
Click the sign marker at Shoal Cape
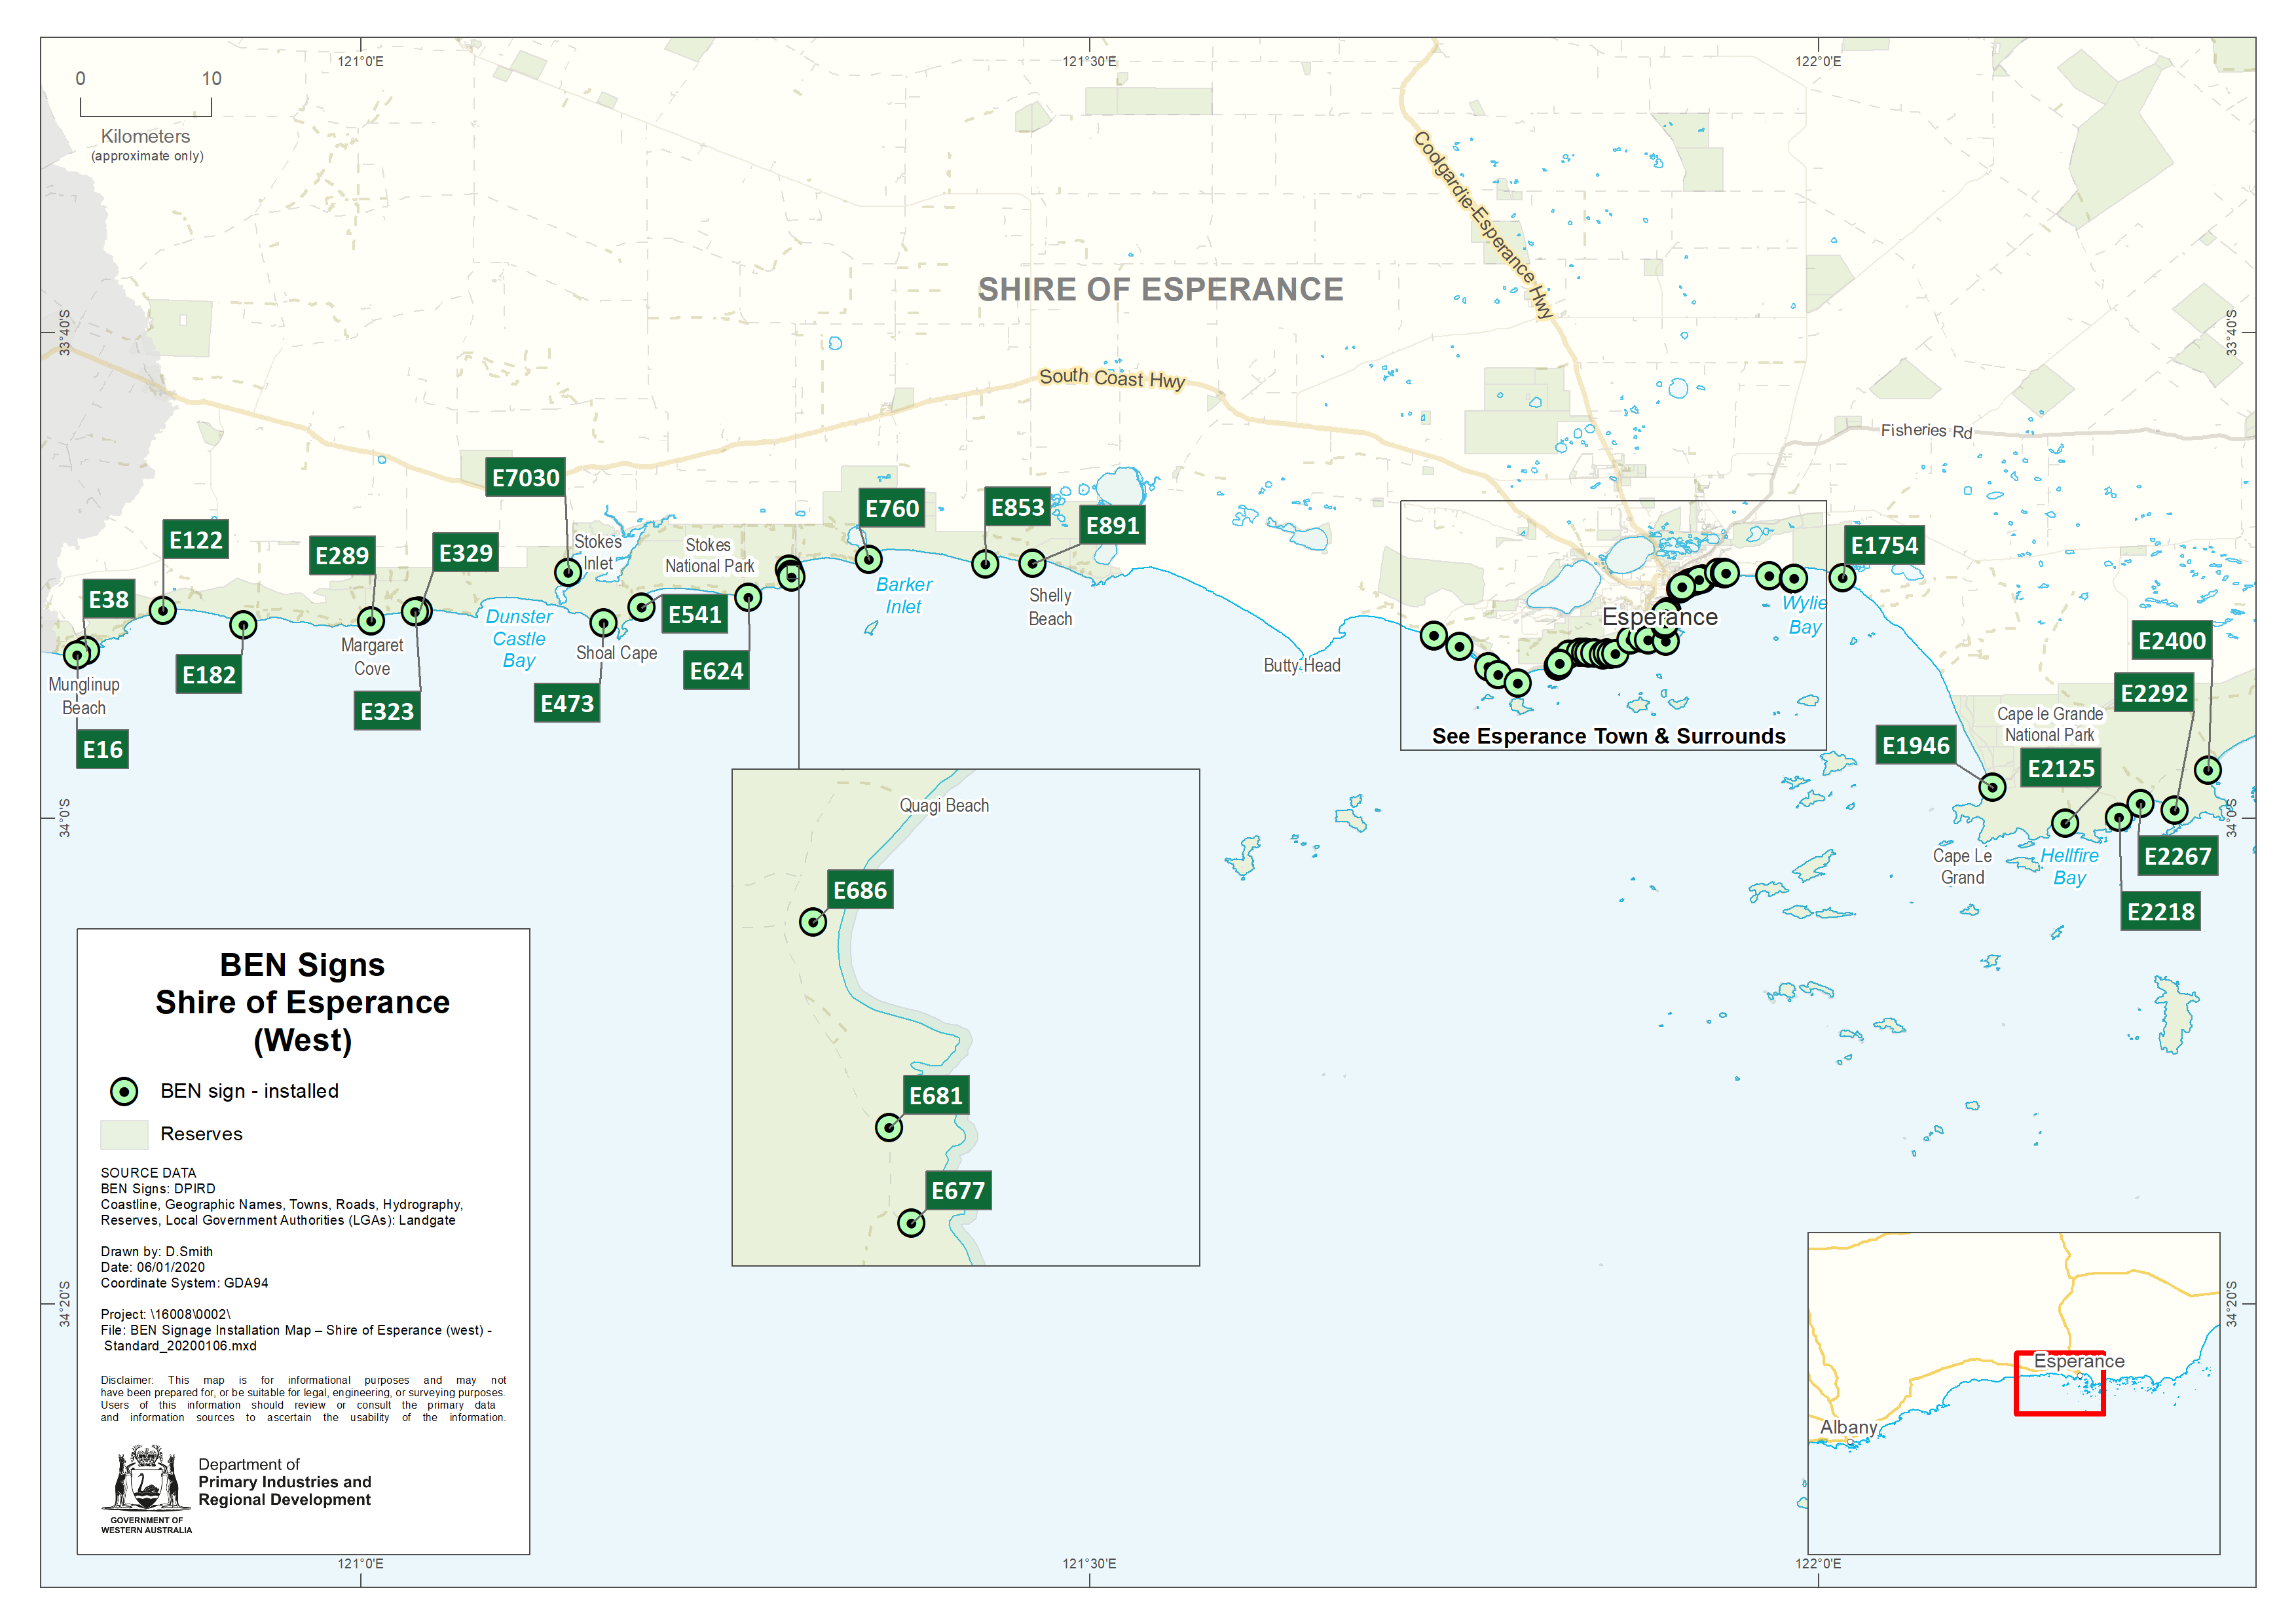(603, 623)
